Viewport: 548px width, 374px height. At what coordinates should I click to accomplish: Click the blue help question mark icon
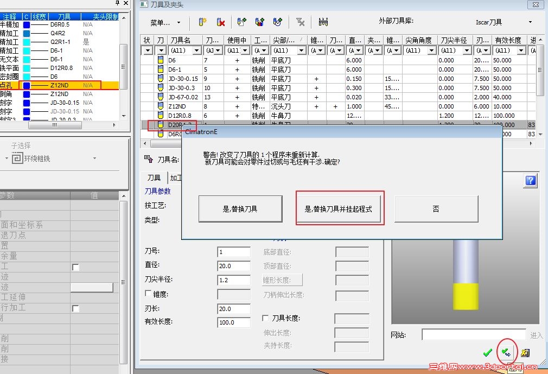point(531,181)
